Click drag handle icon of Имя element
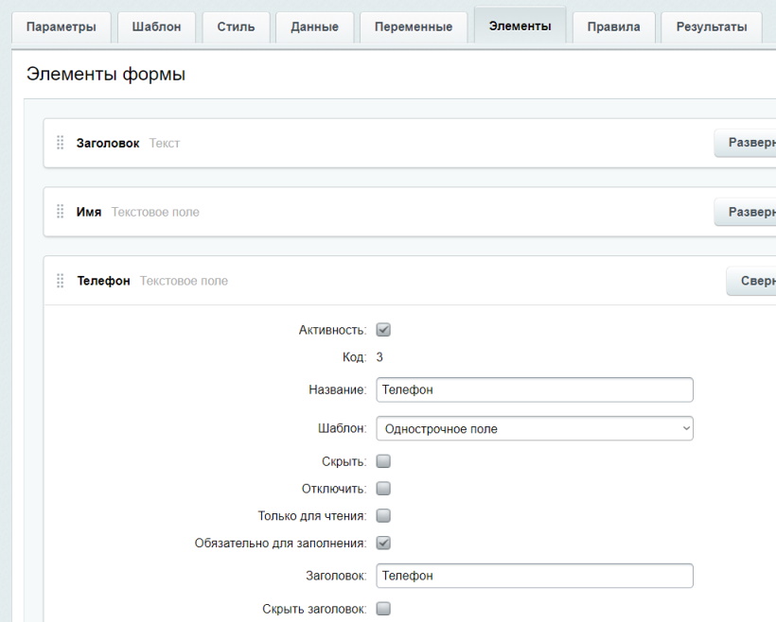The width and height of the screenshot is (776, 622). coord(61,212)
